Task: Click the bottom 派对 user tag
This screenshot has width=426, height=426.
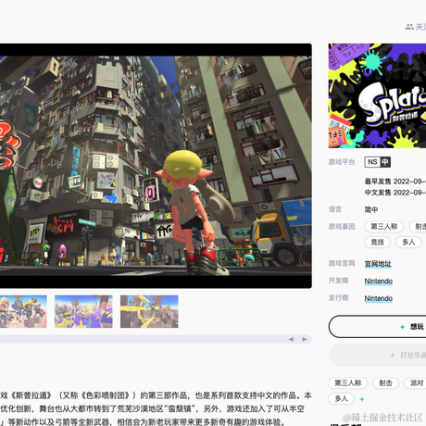Action: tap(416, 383)
